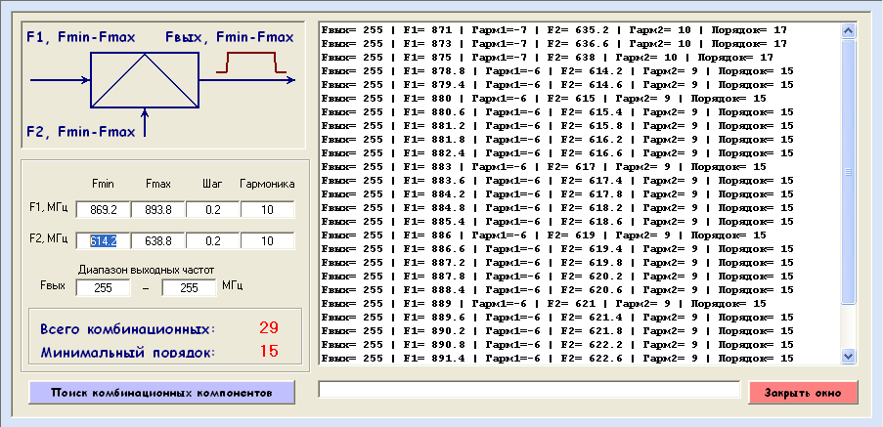Click the 'Fвых, Fmin-Fmax' diagram label

point(230,38)
